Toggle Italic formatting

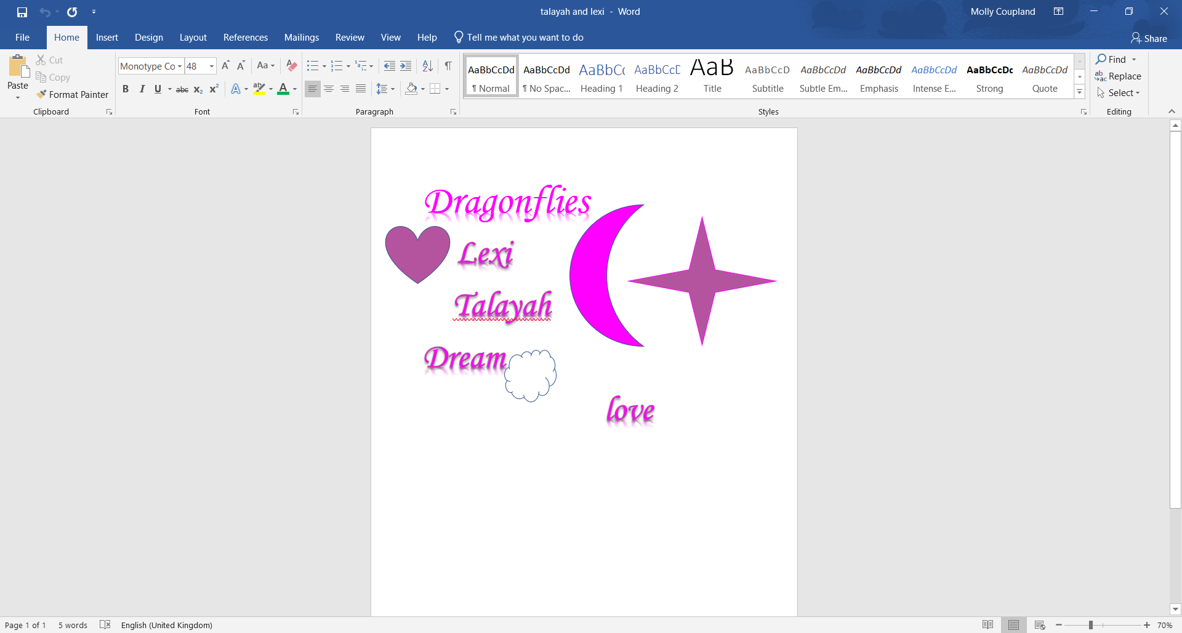pyautogui.click(x=142, y=89)
